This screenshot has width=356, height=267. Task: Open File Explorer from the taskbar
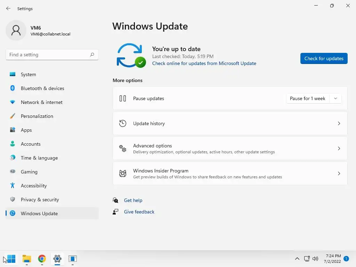click(x=26, y=259)
